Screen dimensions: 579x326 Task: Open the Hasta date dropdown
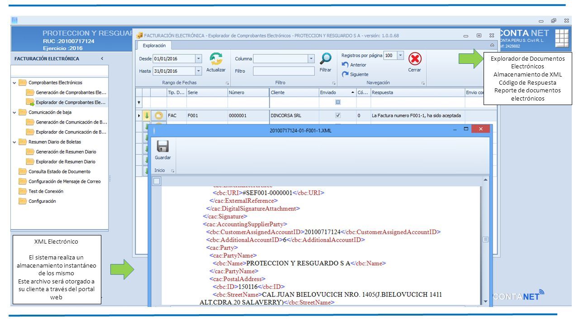pos(198,71)
